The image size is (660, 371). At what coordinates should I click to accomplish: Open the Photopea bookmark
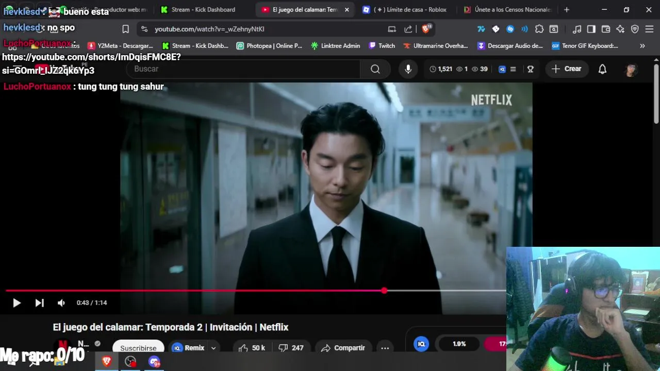point(269,46)
